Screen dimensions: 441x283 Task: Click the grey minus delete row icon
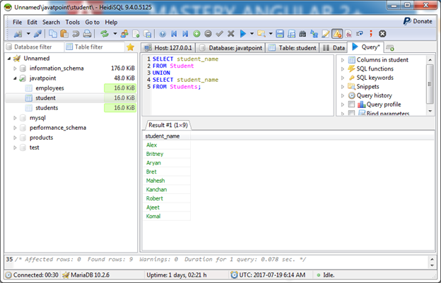pyautogui.click(x=208, y=34)
